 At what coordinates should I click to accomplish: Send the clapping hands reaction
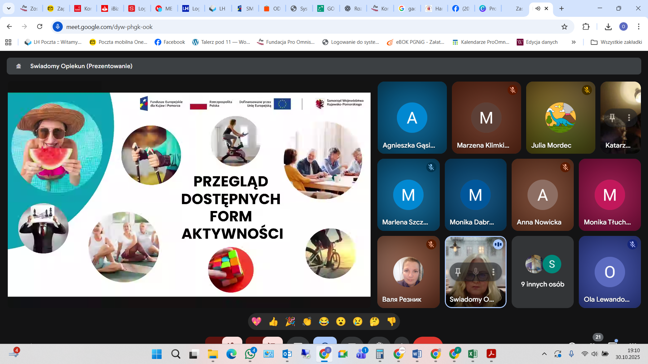point(307,322)
